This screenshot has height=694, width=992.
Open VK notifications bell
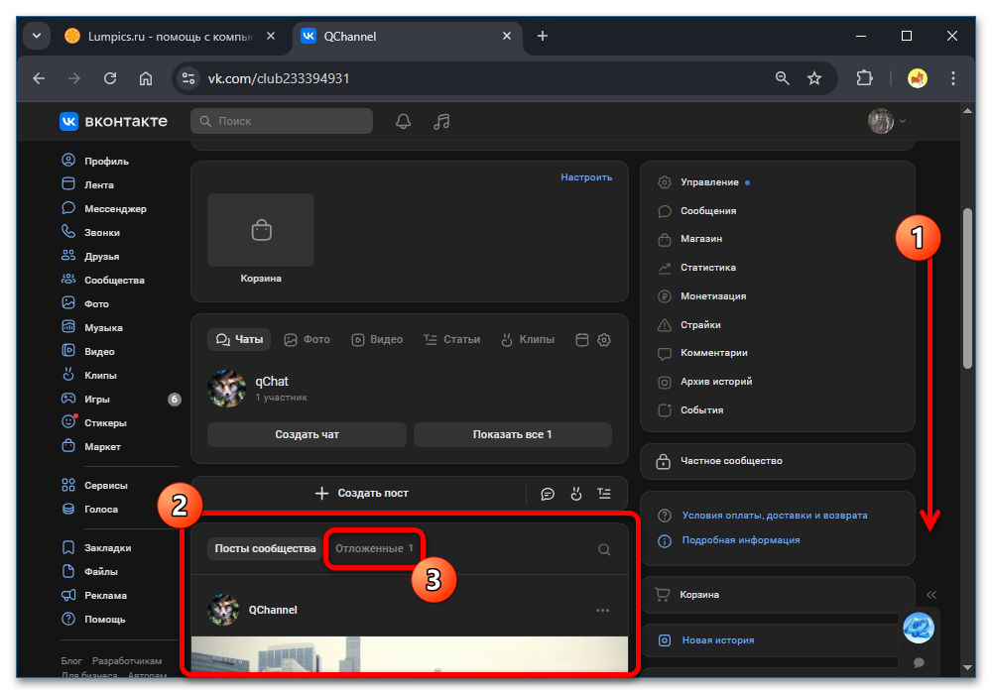403,121
